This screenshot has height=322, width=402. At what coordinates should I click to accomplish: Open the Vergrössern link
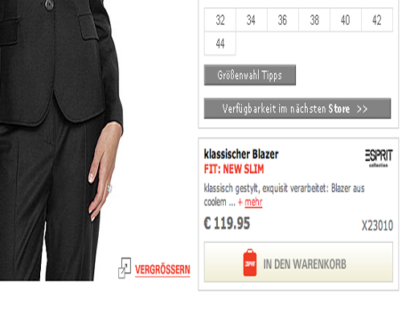pos(162,270)
